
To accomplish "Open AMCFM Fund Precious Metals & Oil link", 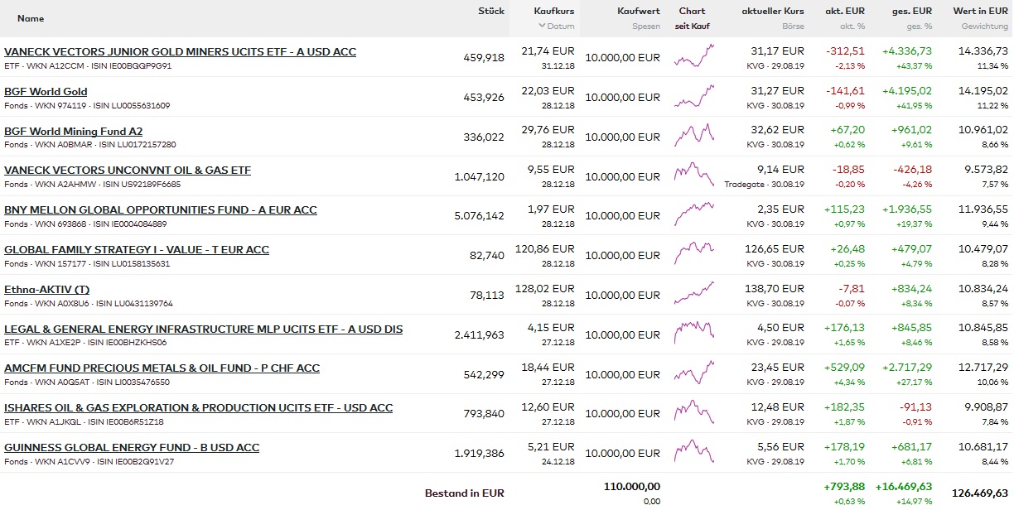I will click(162, 368).
